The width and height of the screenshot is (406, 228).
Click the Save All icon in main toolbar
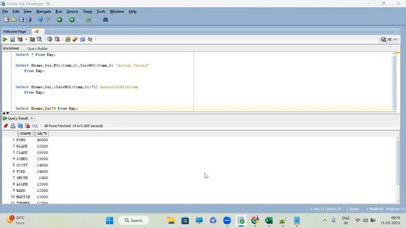click(x=29, y=20)
